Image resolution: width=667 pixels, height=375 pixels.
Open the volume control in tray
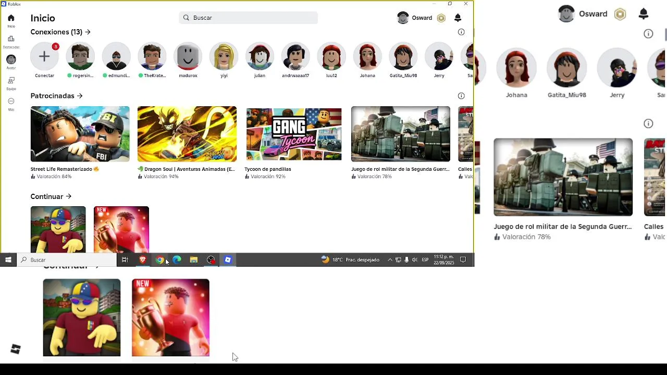pyautogui.click(x=415, y=259)
